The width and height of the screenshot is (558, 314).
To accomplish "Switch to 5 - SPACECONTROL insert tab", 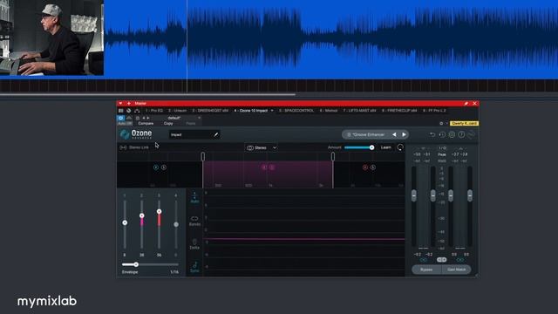I will pyautogui.click(x=296, y=111).
